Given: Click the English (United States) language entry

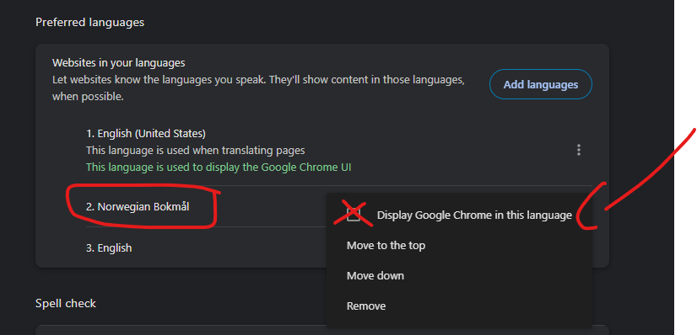Looking at the screenshot, I should pyautogui.click(x=146, y=133).
